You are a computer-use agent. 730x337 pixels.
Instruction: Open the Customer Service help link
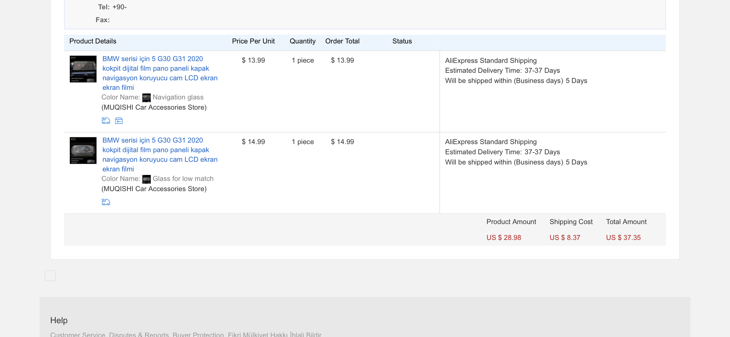78,334
